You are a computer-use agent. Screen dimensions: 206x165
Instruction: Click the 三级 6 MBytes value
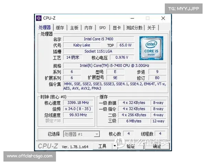134,121
